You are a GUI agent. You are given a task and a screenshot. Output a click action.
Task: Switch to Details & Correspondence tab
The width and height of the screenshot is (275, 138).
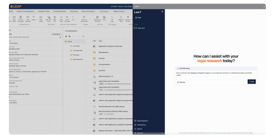[25, 11]
